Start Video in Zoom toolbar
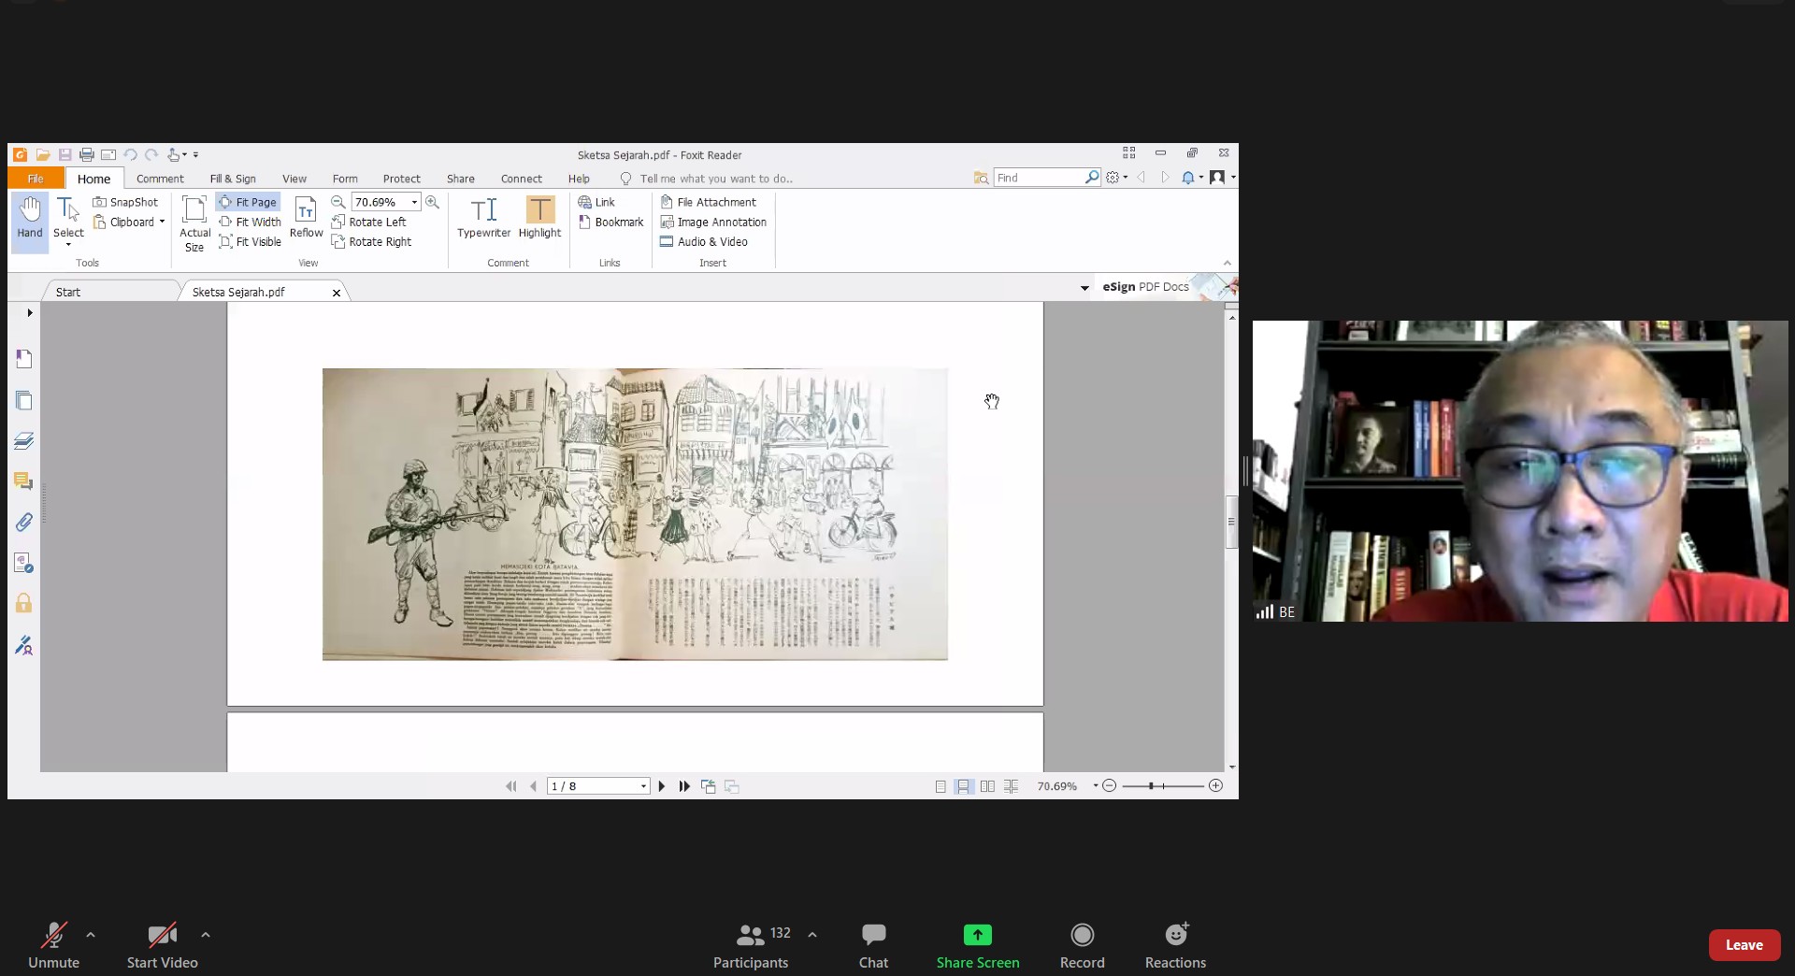 162,944
